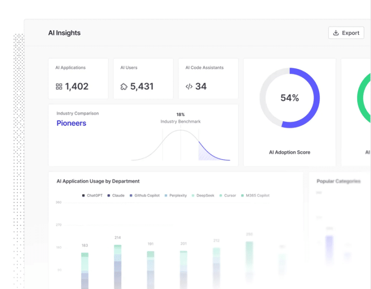Open the Pioneers industry comparison link
The image size is (371, 289).
[71, 123]
